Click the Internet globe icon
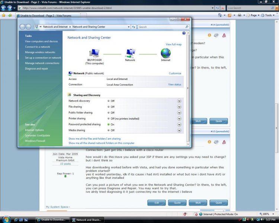This screenshot has width=279, height=223. coord(166,53)
